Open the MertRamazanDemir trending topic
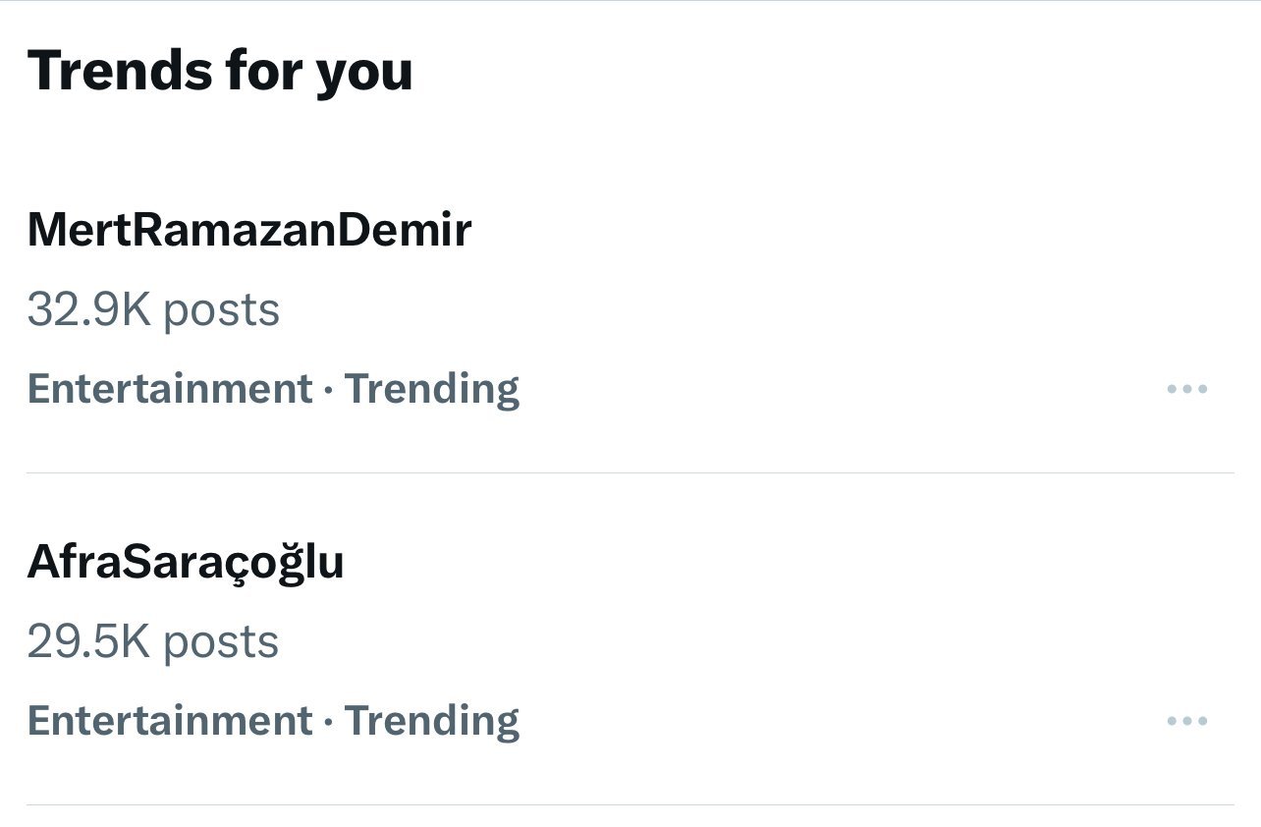 point(249,230)
